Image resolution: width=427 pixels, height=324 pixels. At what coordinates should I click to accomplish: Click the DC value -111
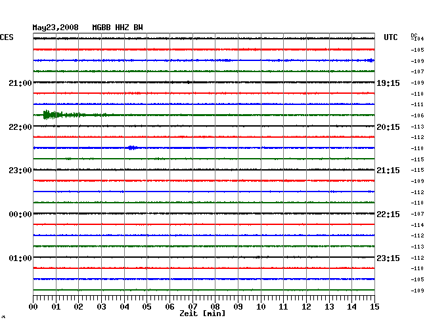(417, 105)
